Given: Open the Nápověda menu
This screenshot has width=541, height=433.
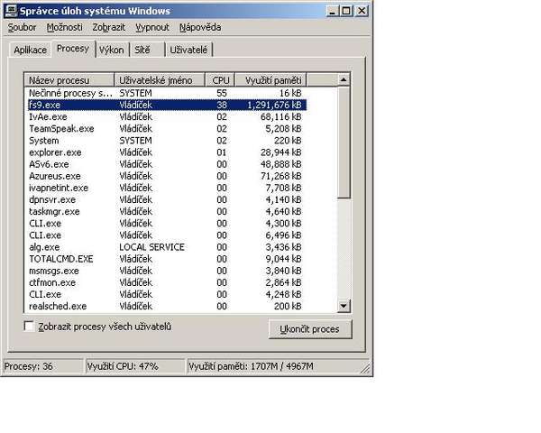Looking at the screenshot, I should (x=200, y=27).
